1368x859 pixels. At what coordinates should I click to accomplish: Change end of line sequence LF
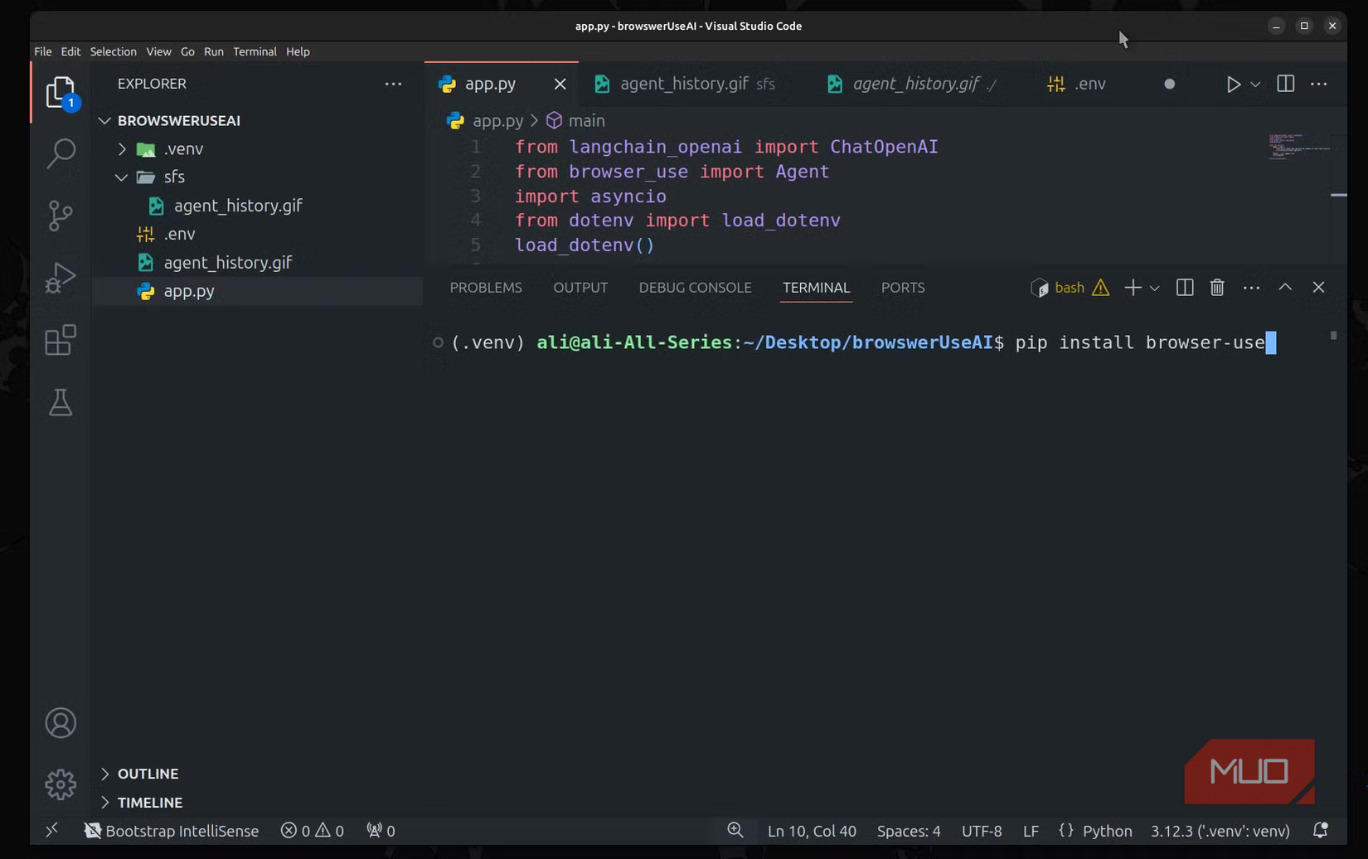pos(1031,831)
